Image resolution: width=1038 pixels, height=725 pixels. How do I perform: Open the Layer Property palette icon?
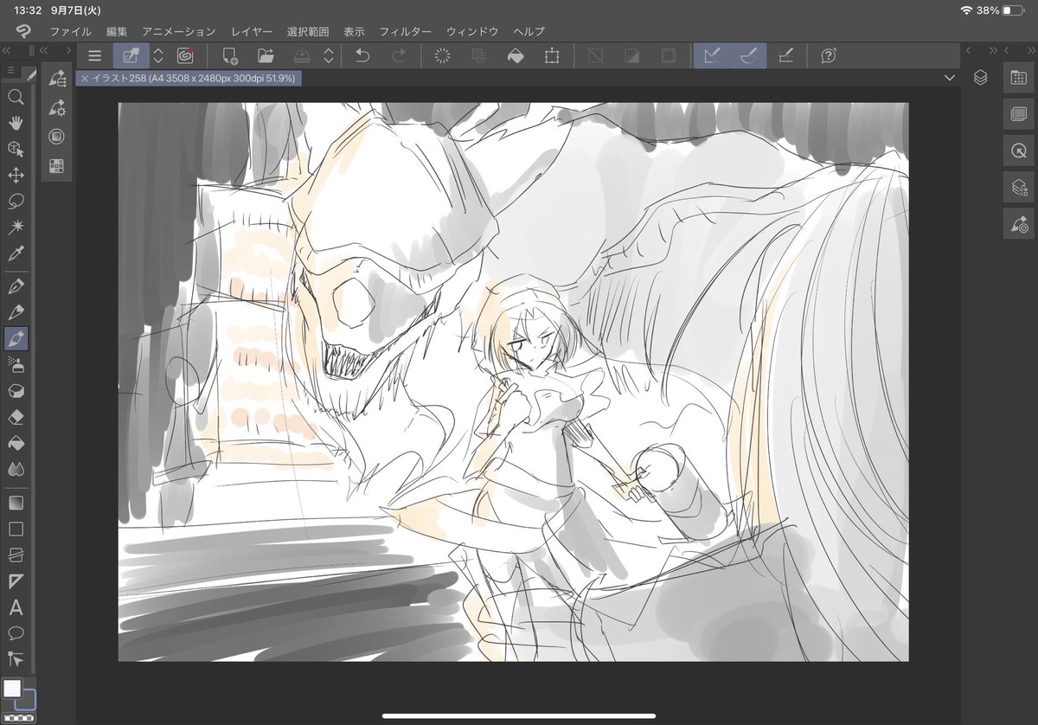(1017, 186)
